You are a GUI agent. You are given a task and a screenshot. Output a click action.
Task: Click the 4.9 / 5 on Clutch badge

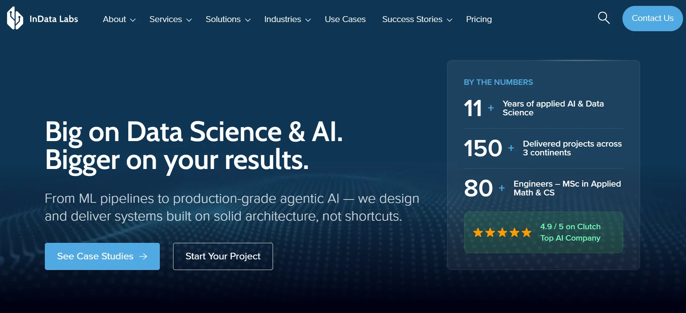coord(543,232)
